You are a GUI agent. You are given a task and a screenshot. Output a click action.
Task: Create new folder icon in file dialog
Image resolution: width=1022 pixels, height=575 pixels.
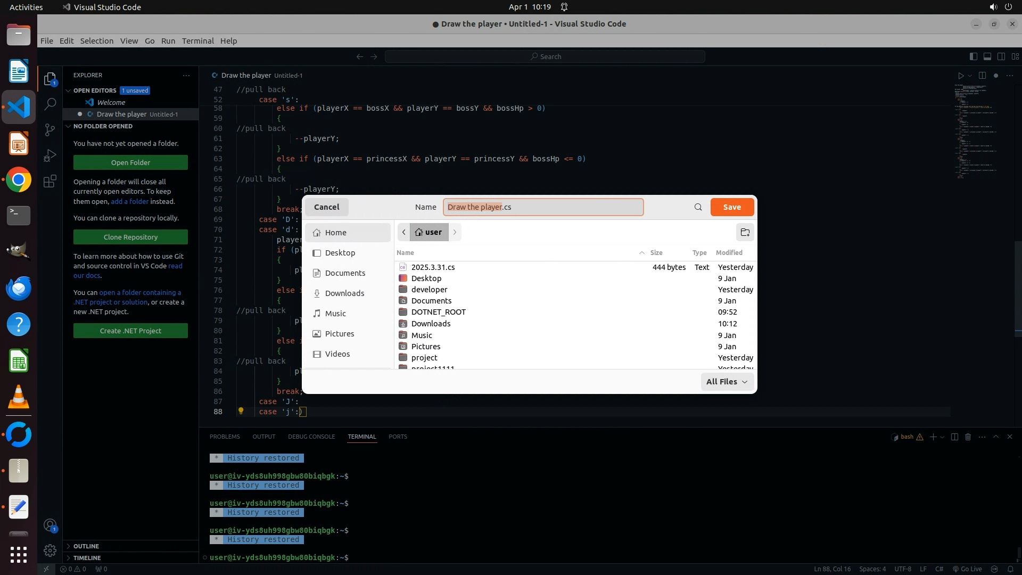tap(745, 232)
